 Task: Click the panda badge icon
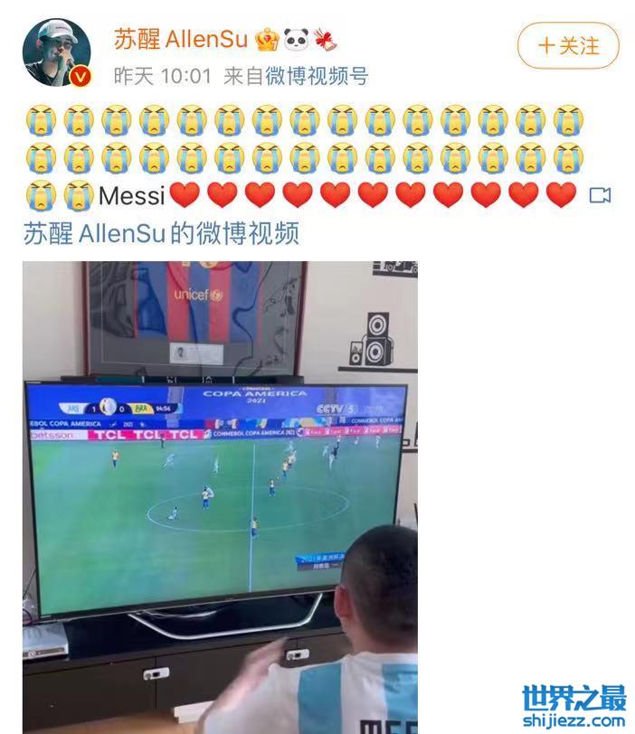[297, 40]
